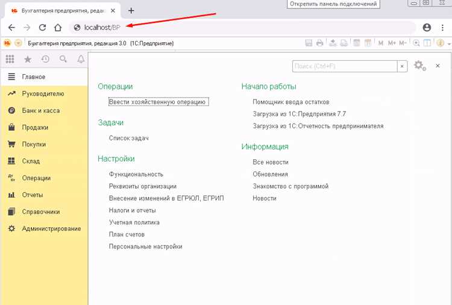Open browser profile account icon
Screen dimensions: 452x305
point(427,27)
